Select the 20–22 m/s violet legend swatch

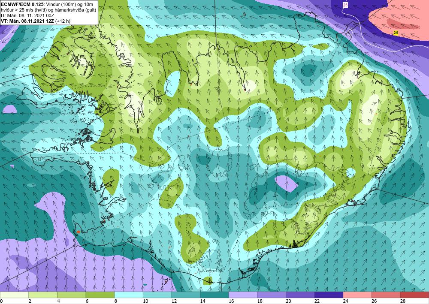tap(300, 295)
